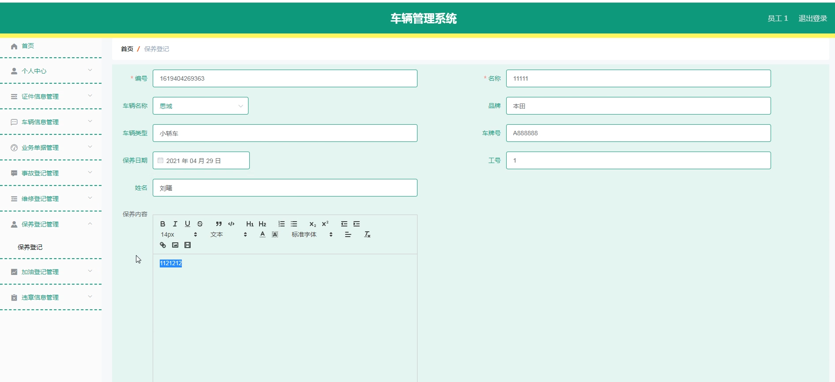Insert a code block
The width and height of the screenshot is (835, 382).
pos(231,224)
